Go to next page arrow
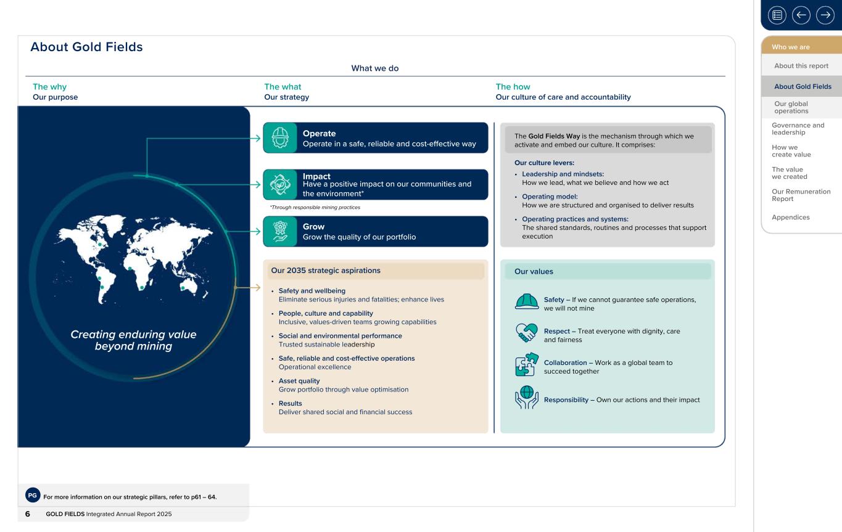The image size is (842, 532). point(824,14)
